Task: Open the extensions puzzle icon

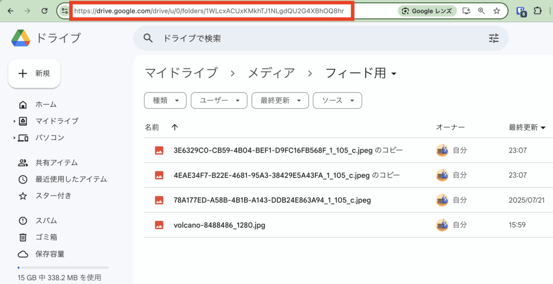Action: coord(537,11)
